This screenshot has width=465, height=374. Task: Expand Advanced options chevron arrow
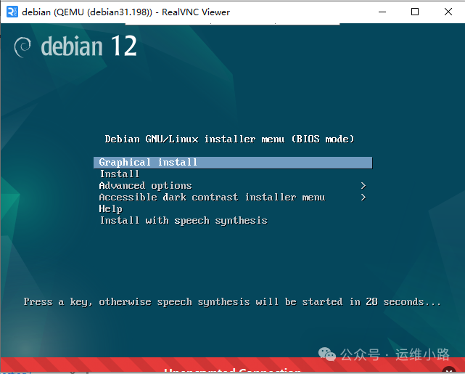(x=363, y=186)
